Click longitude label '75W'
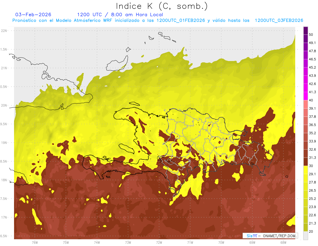The image size is (318, 246). pos(66,243)
